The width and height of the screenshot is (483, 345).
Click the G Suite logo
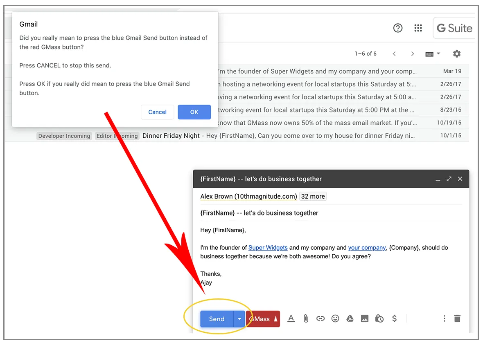tap(454, 28)
